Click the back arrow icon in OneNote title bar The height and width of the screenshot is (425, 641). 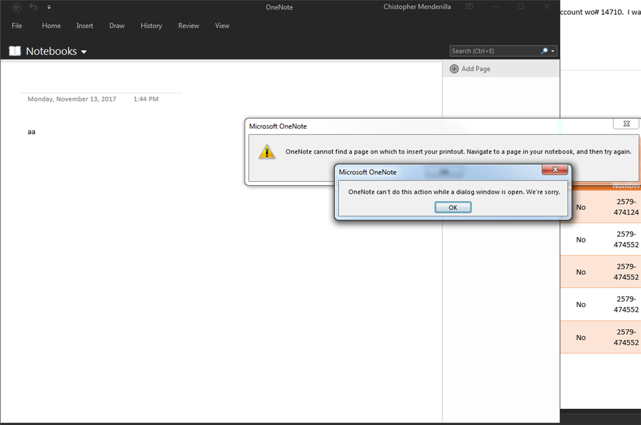click(x=17, y=7)
